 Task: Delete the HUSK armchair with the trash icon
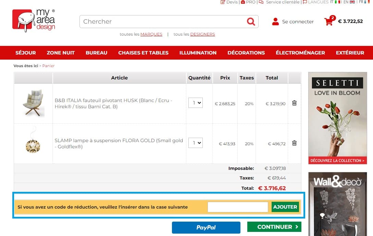(294, 103)
